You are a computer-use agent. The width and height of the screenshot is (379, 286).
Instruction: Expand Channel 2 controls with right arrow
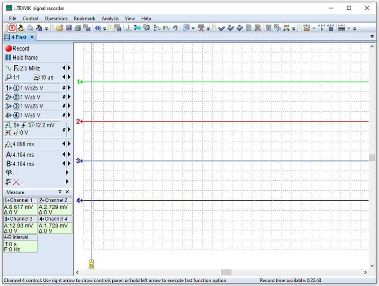68,97
